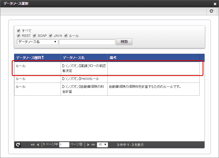Click the データソース名 column header
The image size is (219, 158).
84,58
